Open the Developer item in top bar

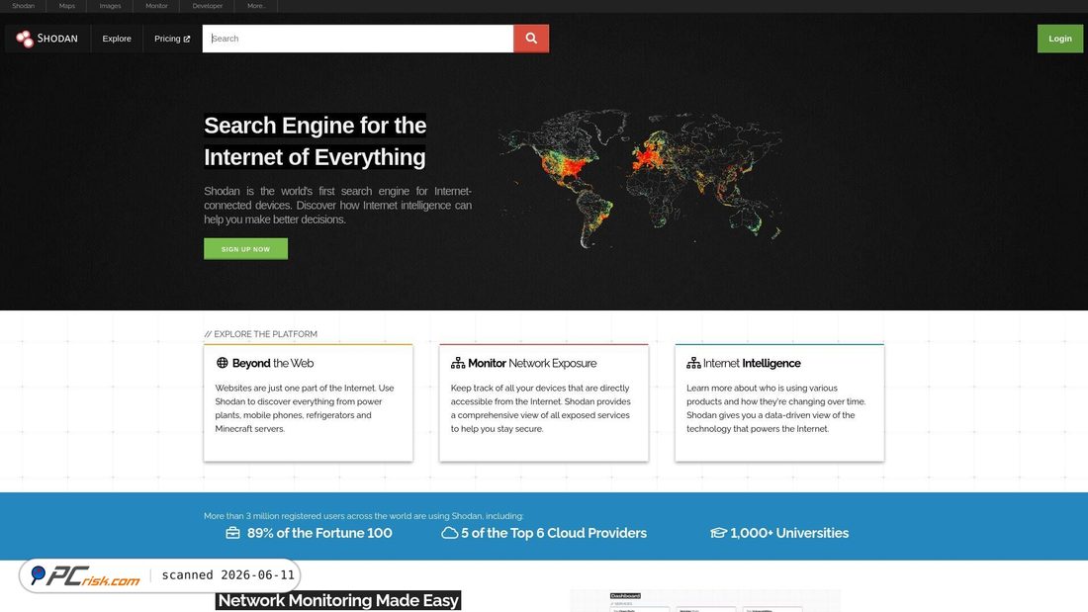(x=207, y=6)
